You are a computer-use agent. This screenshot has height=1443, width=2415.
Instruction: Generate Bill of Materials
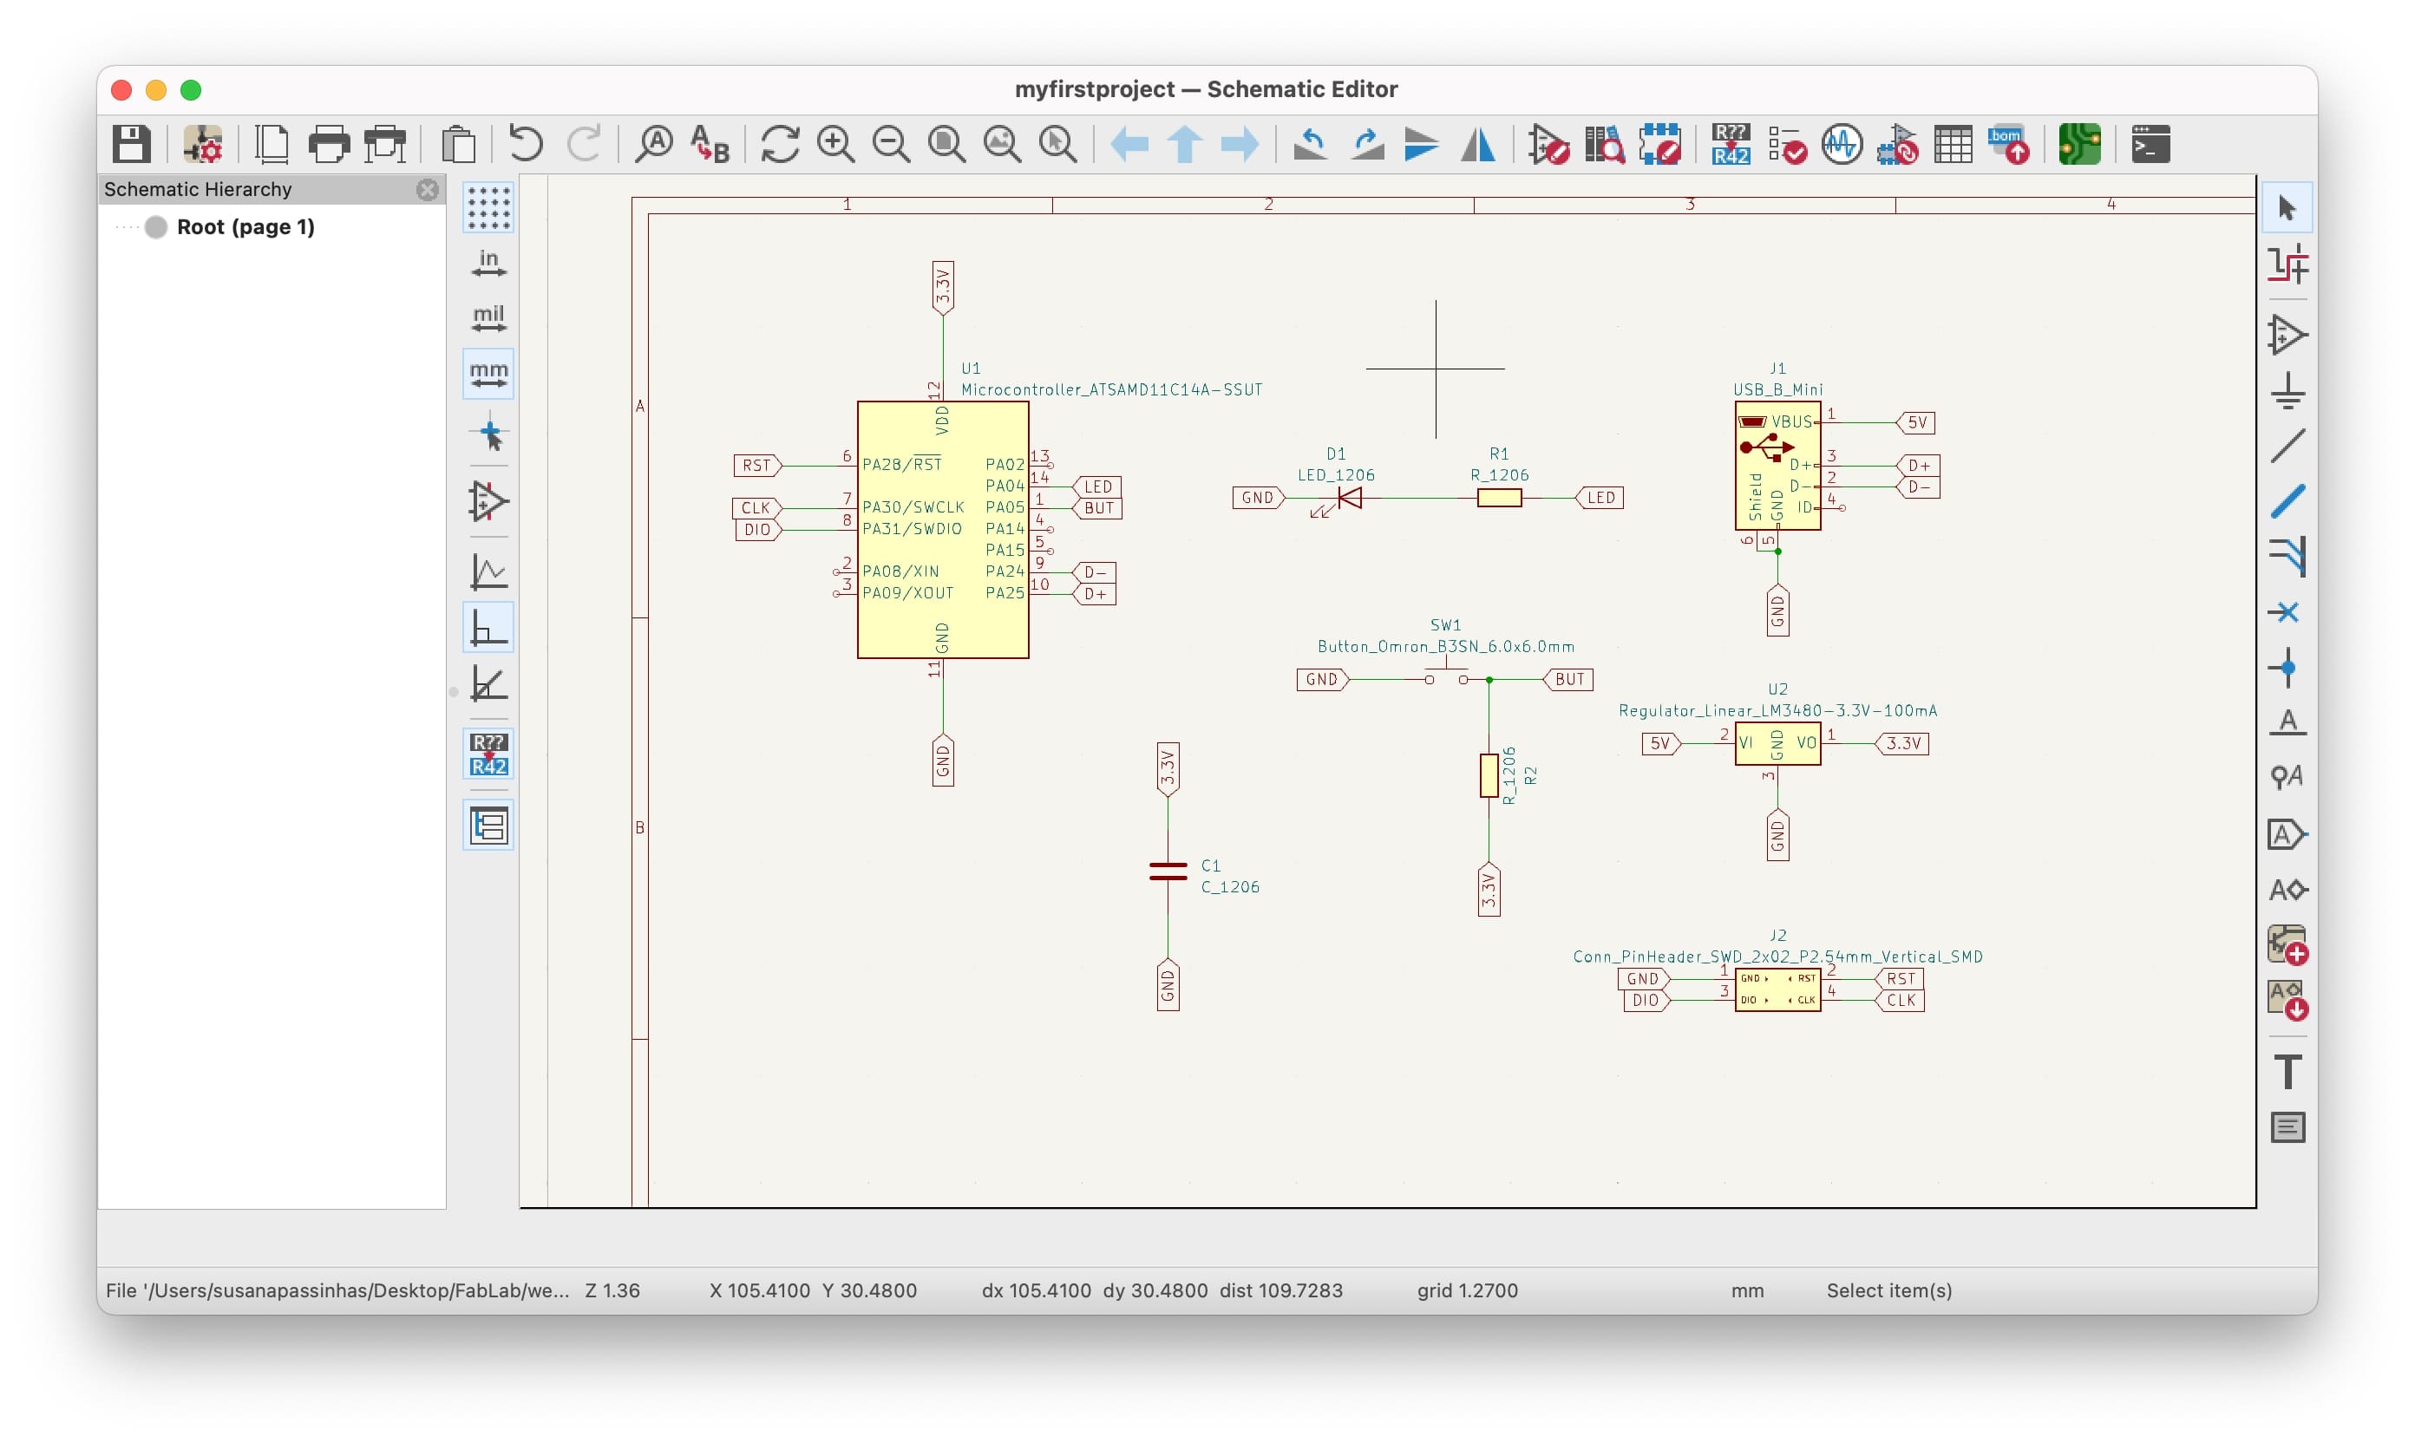[2008, 144]
